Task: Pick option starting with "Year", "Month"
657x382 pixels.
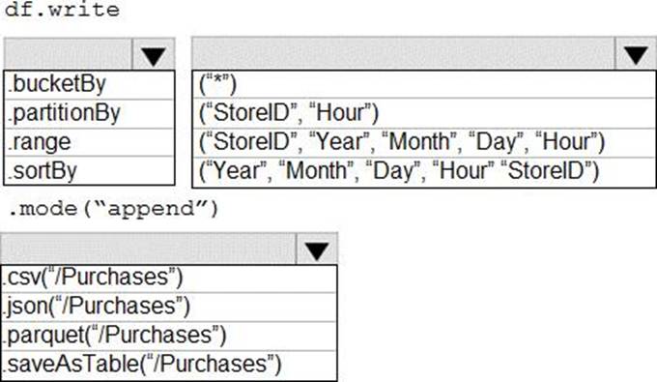Action: [x=424, y=172]
